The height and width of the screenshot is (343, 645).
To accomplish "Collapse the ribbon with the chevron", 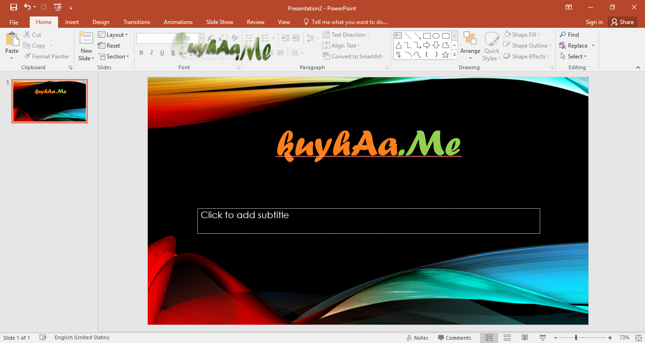I will [x=638, y=68].
